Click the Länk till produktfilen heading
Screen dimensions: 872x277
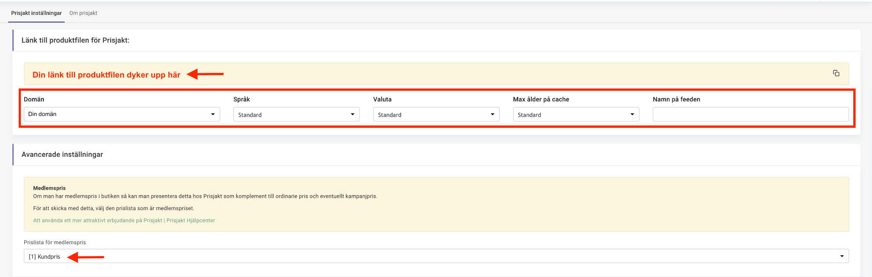point(75,40)
